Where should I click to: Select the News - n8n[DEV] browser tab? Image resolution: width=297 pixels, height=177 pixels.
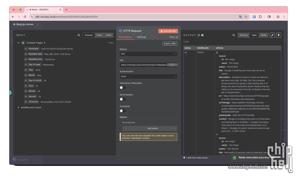(x=44, y=10)
